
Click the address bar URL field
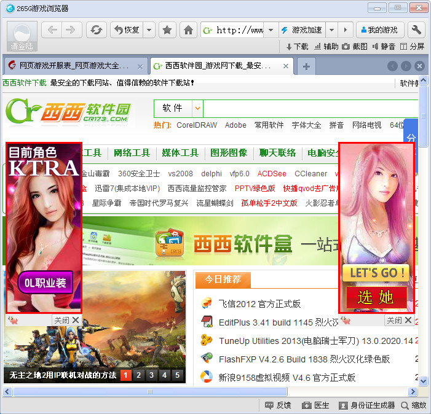233,29
